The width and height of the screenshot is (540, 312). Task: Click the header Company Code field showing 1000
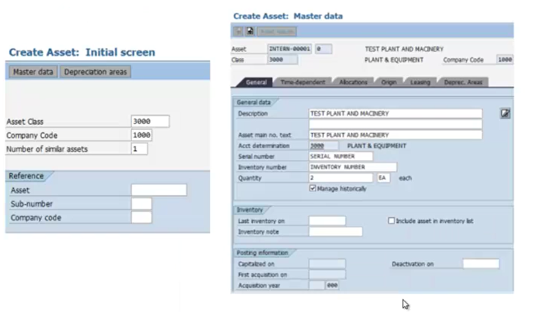click(x=505, y=59)
